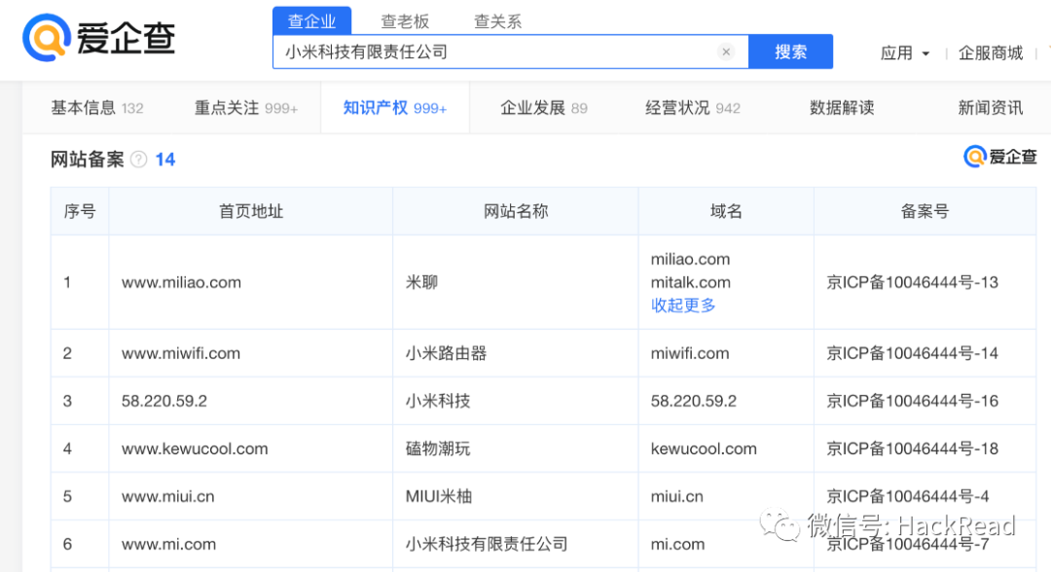The width and height of the screenshot is (1051, 572).
Task: Switch to 查关系 search tab
Action: 497,21
